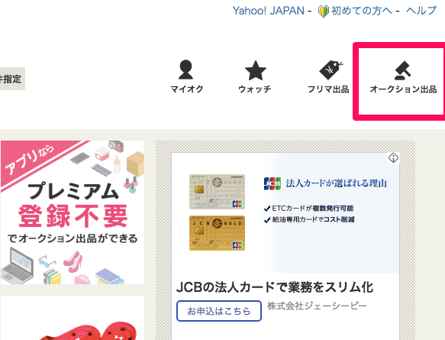Click the ad info icon on JCB banner
Viewport: 445px width, 340px height.
(x=393, y=158)
